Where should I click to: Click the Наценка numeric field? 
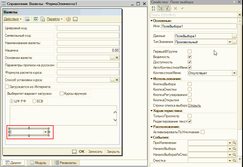pos(88,50)
